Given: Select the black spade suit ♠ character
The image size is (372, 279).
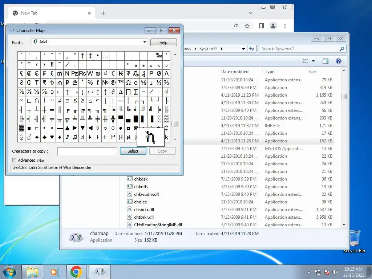Looking at the screenshot, I should (37, 137).
